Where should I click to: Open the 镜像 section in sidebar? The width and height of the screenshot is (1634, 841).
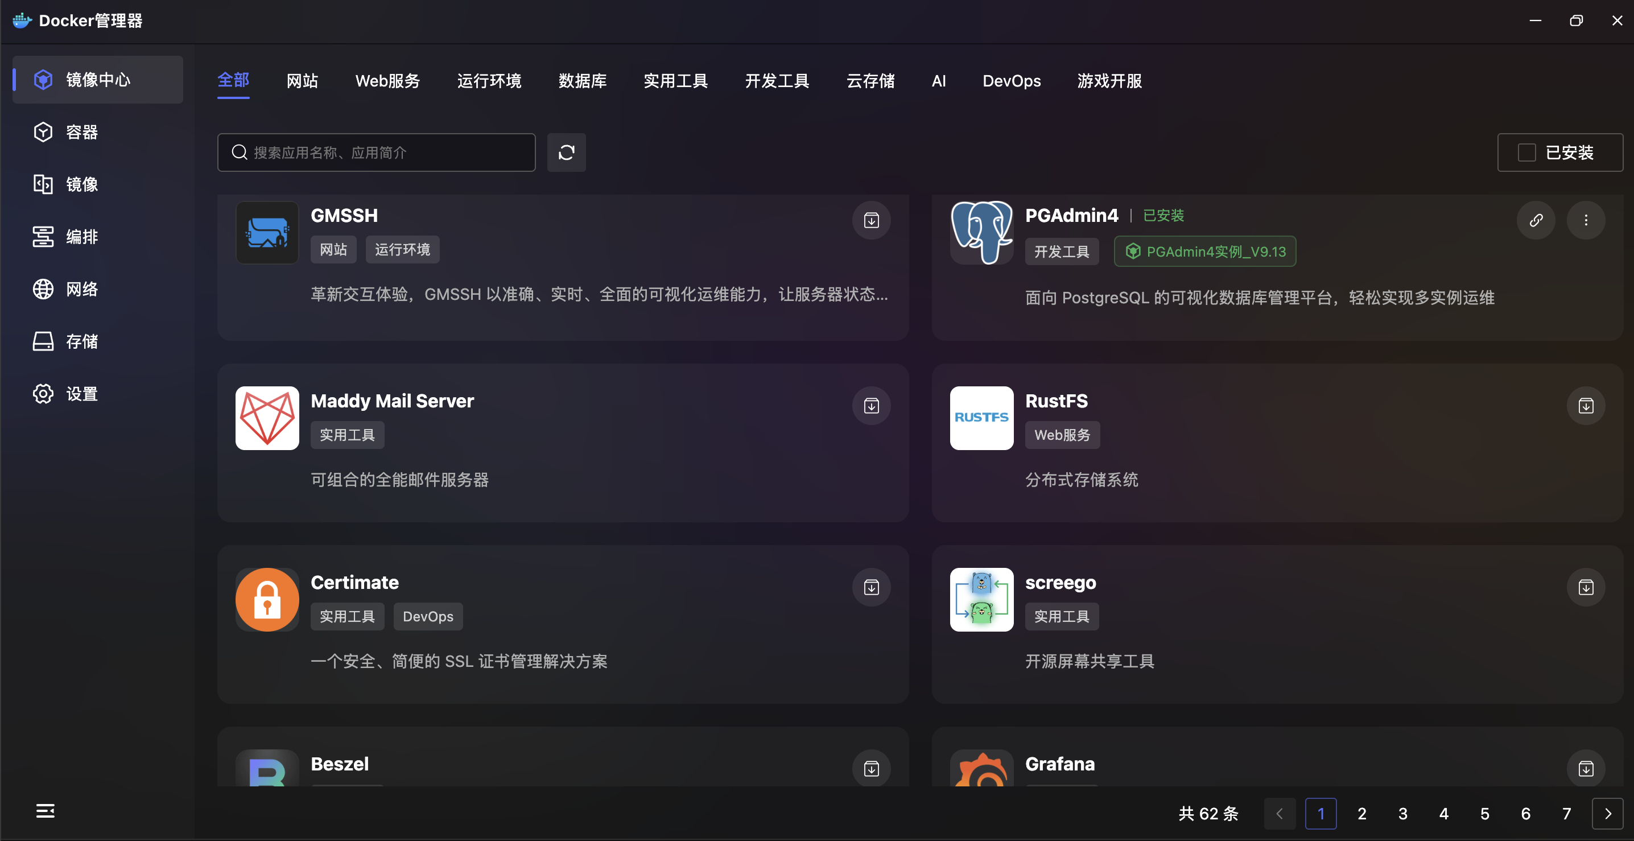pyautogui.click(x=81, y=184)
